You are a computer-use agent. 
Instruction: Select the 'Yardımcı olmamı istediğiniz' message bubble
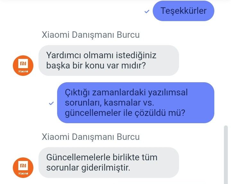(x=109, y=60)
